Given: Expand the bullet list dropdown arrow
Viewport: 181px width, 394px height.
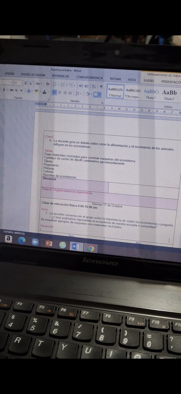Looking at the screenshot, I should [x=58, y=84].
